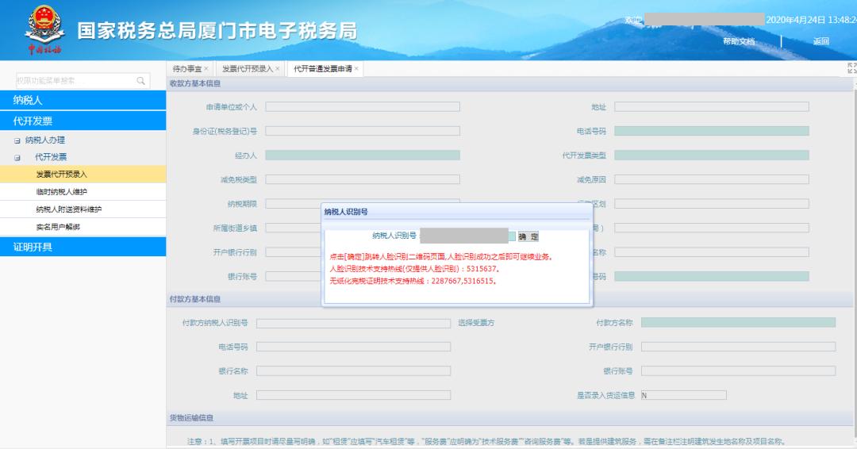Click the 申请单位或个人 input field
This screenshot has width=857, height=449.
363,107
